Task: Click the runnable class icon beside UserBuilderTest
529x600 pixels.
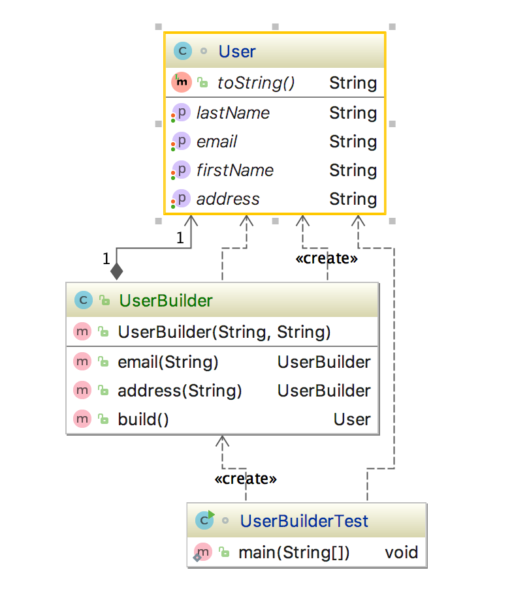Action: point(204,520)
